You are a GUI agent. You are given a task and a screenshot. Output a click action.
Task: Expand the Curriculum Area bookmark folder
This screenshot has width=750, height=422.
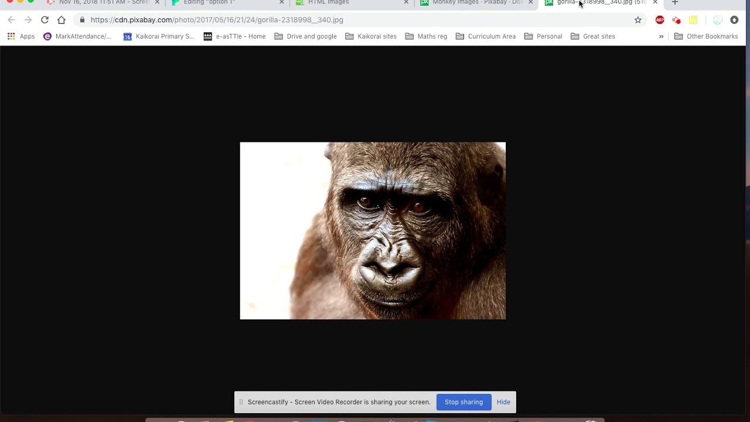click(x=486, y=36)
